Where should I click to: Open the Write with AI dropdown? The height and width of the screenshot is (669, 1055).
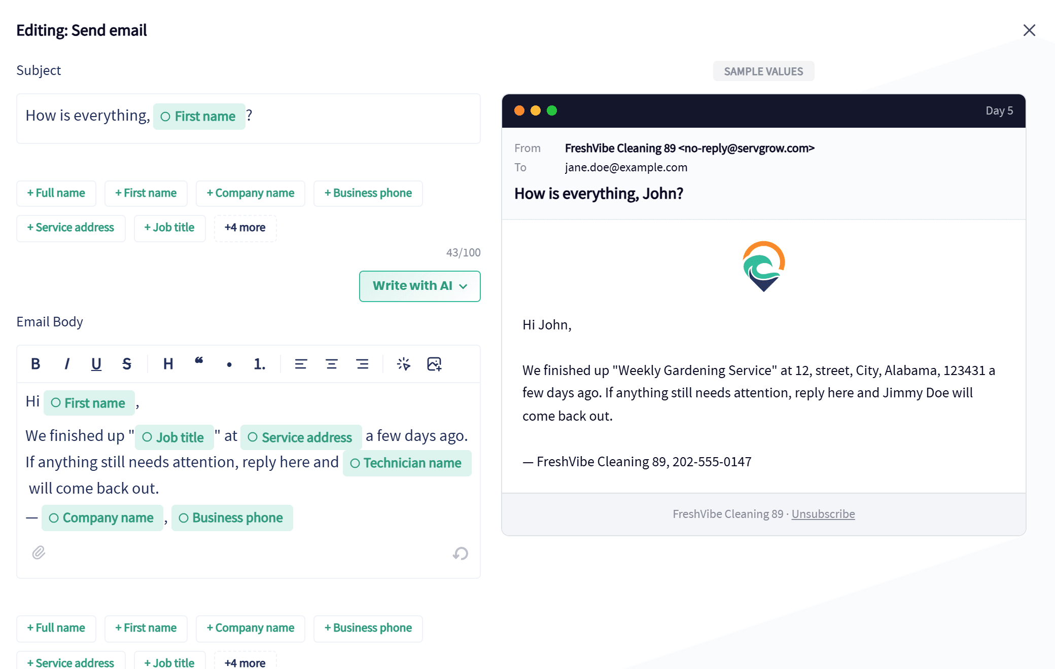420,286
